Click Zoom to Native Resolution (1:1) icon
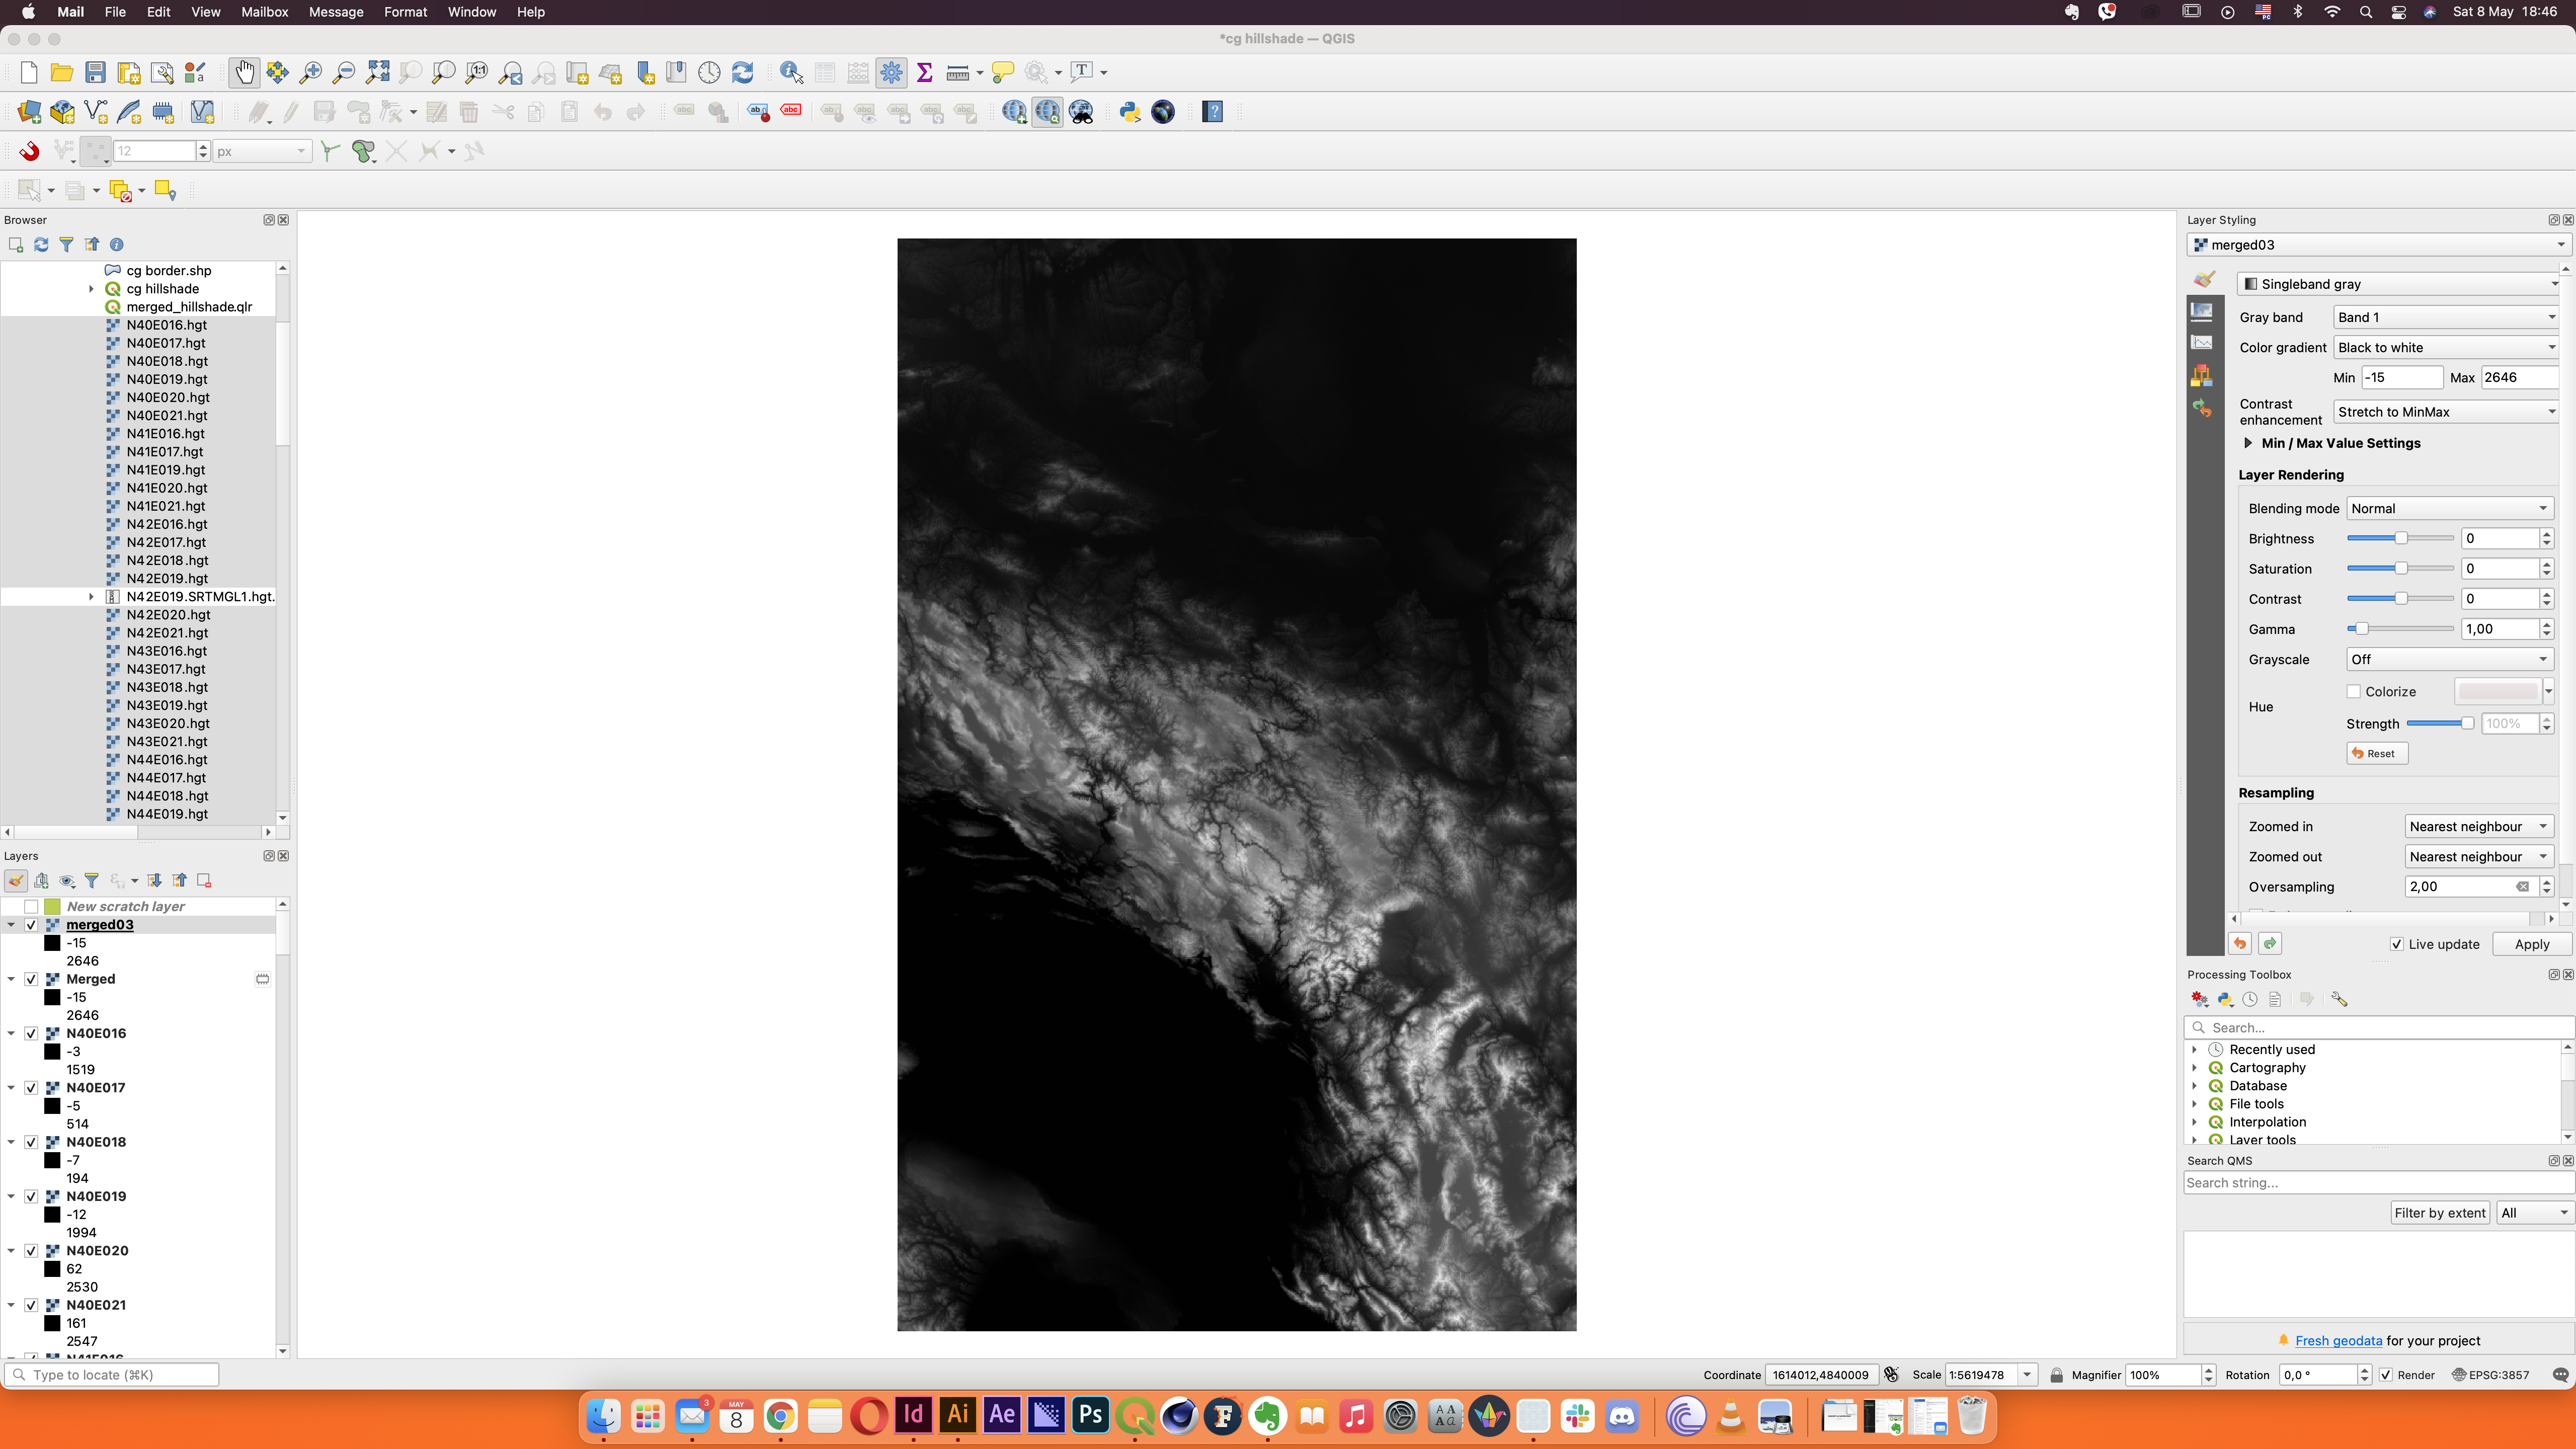The width and height of the screenshot is (2576, 1449). [477, 72]
